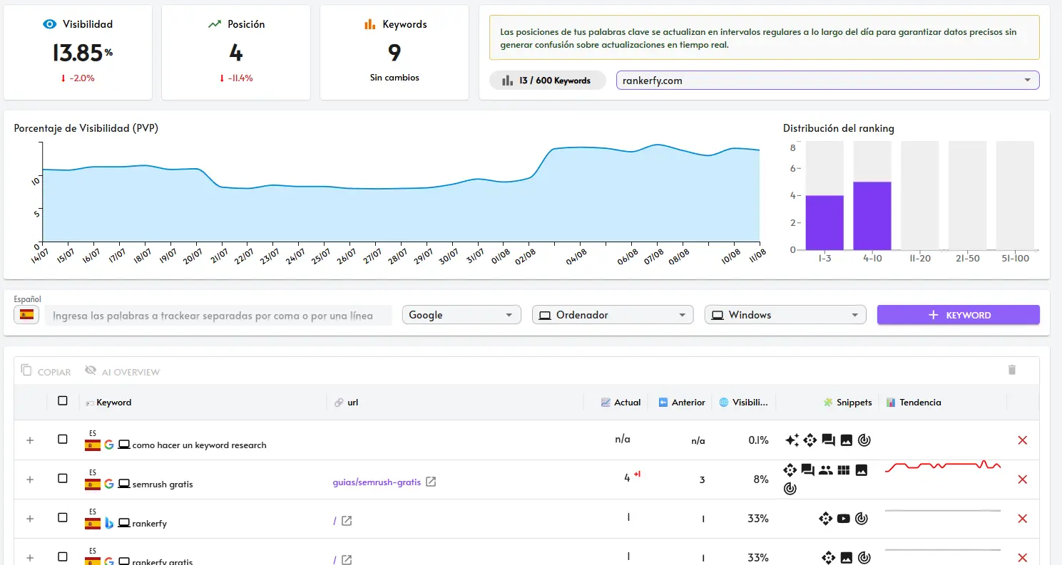Select the Keywords bar chart icon
1062x565 pixels.
coord(369,24)
